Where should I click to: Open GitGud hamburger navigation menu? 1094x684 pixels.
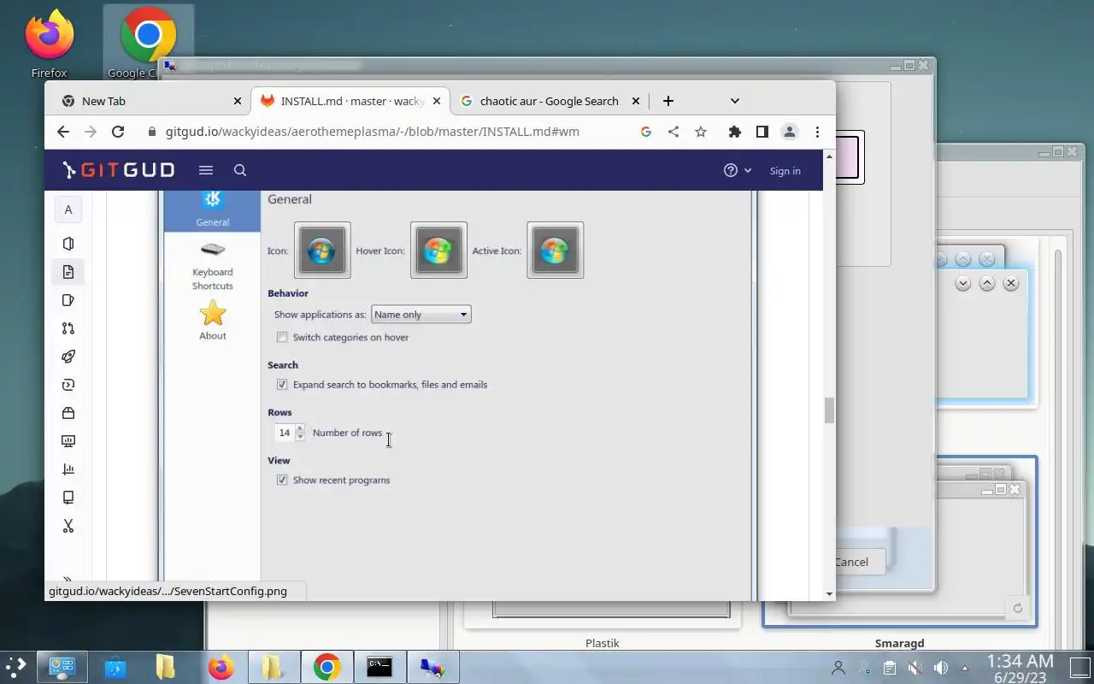pyautogui.click(x=205, y=170)
